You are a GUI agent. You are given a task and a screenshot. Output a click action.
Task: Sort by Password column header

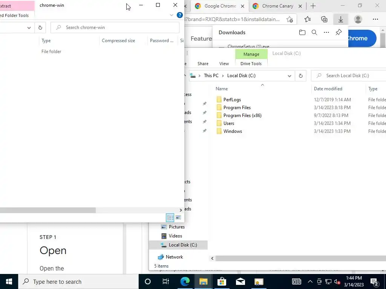coord(162,41)
